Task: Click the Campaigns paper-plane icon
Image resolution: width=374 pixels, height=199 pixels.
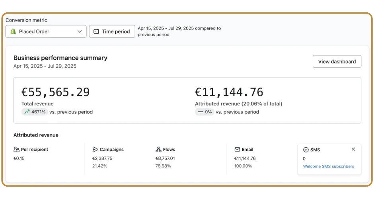Action: pyautogui.click(x=95, y=150)
